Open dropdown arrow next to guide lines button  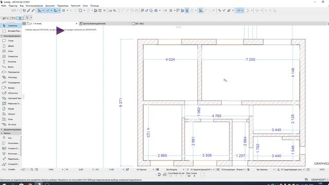click(43, 10)
